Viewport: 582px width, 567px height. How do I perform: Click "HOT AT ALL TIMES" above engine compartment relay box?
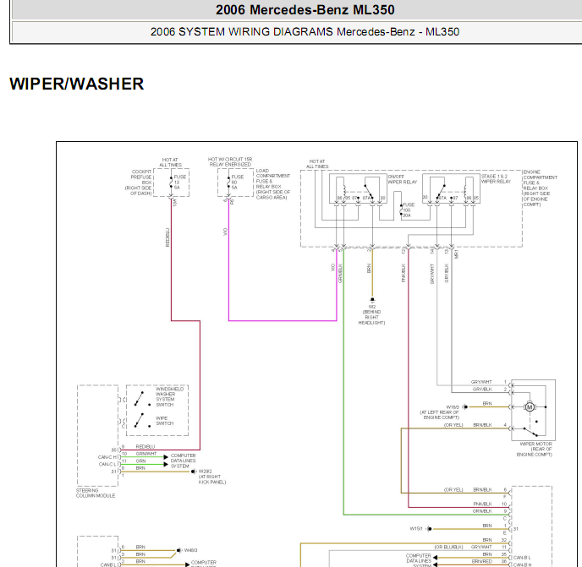pos(317,164)
